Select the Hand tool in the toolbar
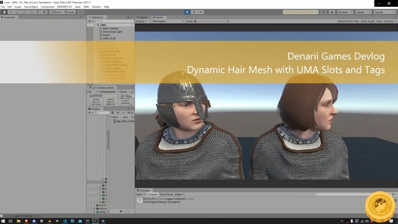 tap(4, 12)
